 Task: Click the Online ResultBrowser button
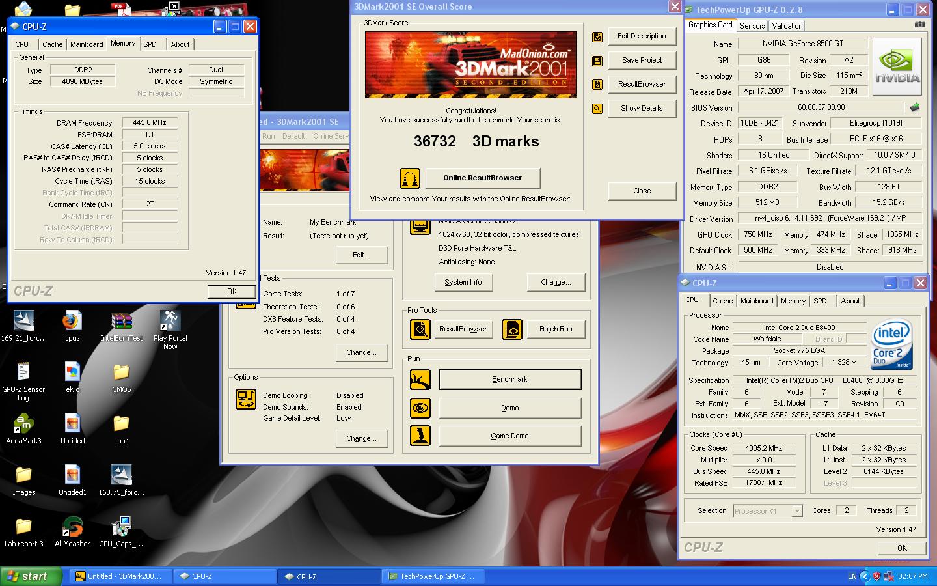tap(483, 178)
